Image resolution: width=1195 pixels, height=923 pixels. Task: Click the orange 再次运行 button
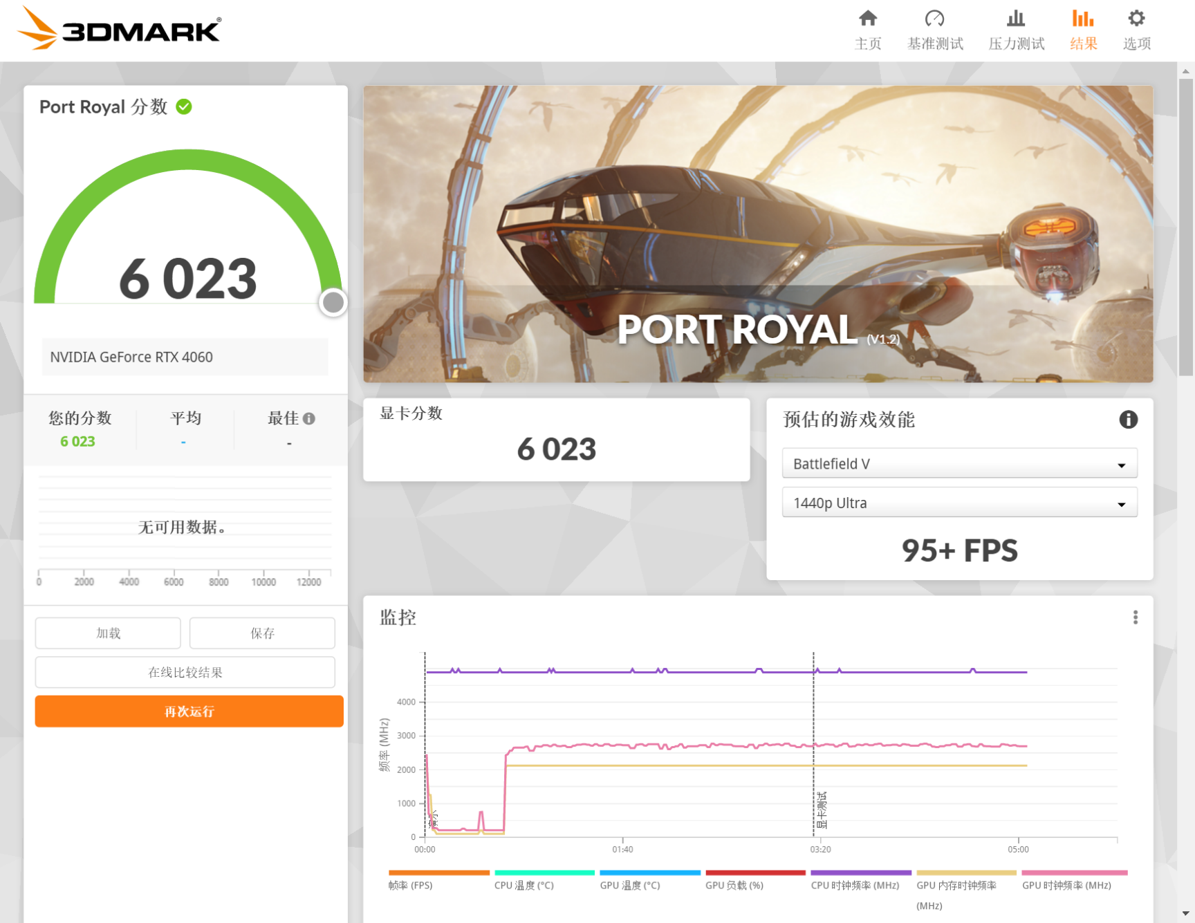coord(189,711)
